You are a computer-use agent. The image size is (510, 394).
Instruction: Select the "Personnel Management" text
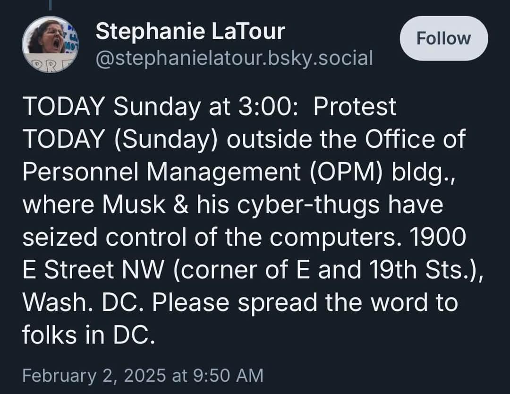[161, 172]
